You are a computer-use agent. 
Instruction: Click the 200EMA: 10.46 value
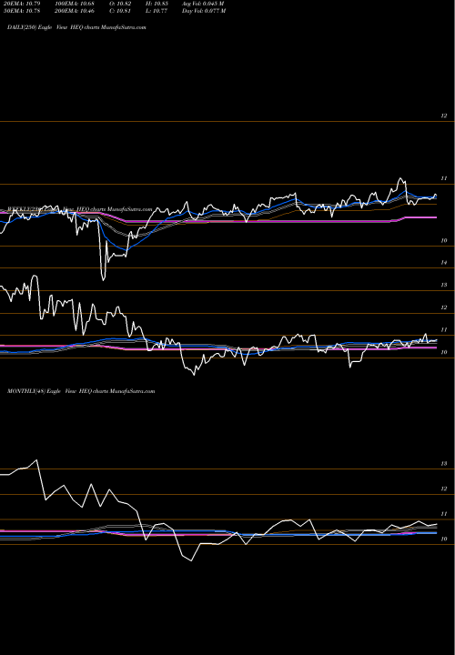(76, 11)
